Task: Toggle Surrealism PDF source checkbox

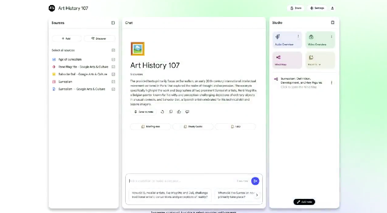Action: tap(113, 82)
